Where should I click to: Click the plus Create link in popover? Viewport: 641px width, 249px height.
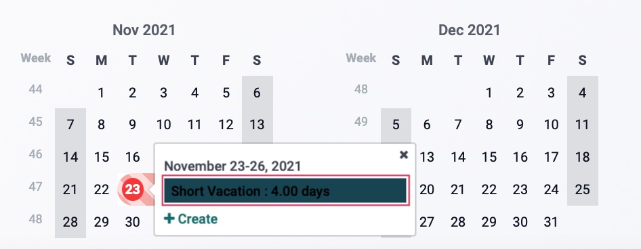tap(190, 219)
